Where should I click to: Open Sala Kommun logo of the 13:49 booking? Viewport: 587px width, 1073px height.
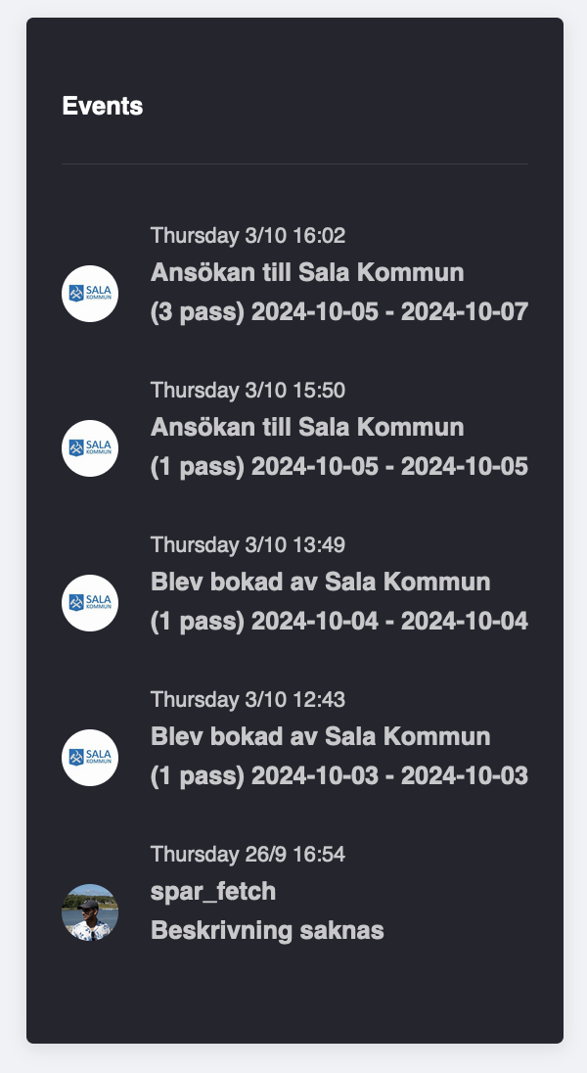(90, 603)
